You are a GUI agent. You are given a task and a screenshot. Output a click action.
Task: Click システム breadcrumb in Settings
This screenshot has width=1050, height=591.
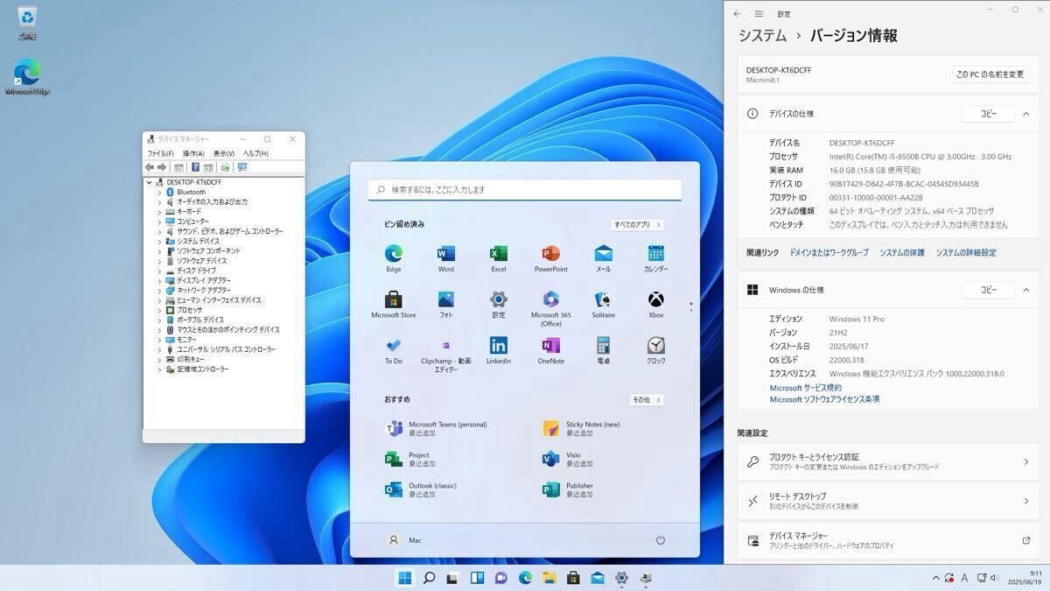click(x=762, y=36)
